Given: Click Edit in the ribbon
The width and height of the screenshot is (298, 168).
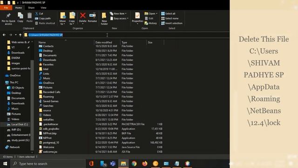Looking at the screenshot, I should [149, 19].
